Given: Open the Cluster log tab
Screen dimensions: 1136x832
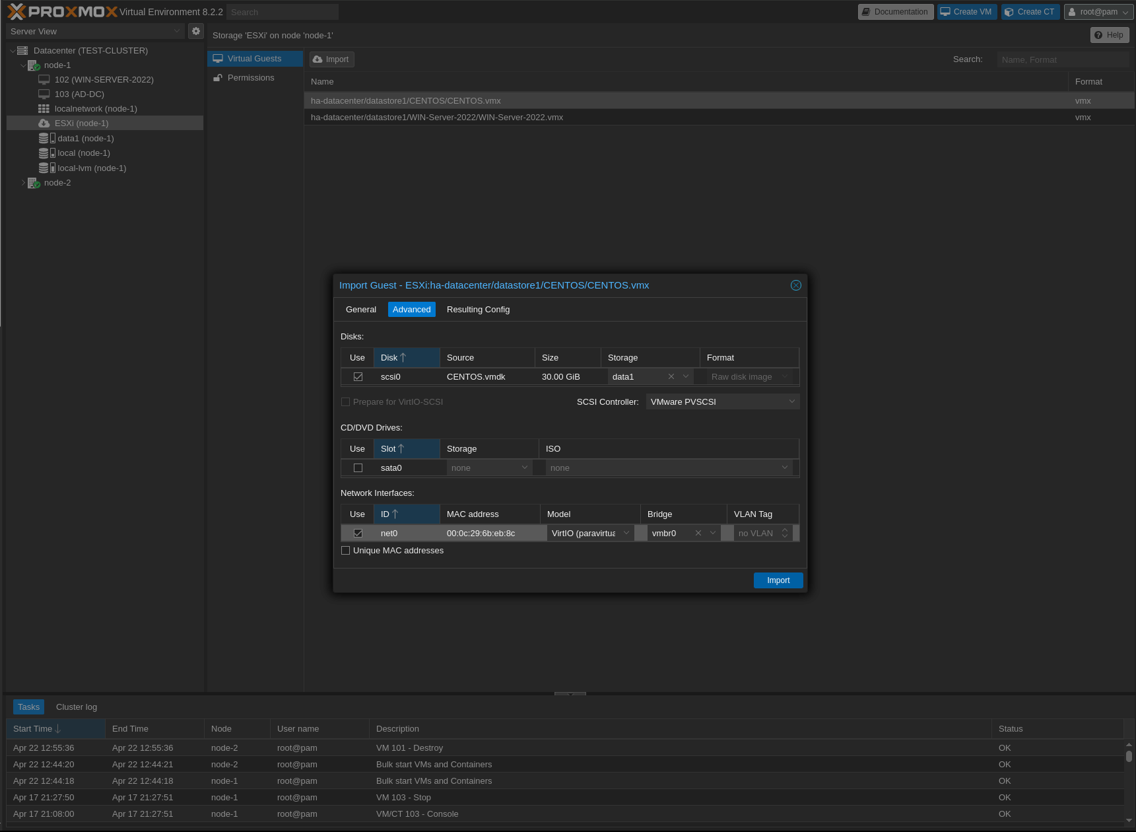Looking at the screenshot, I should [x=77, y=707].
